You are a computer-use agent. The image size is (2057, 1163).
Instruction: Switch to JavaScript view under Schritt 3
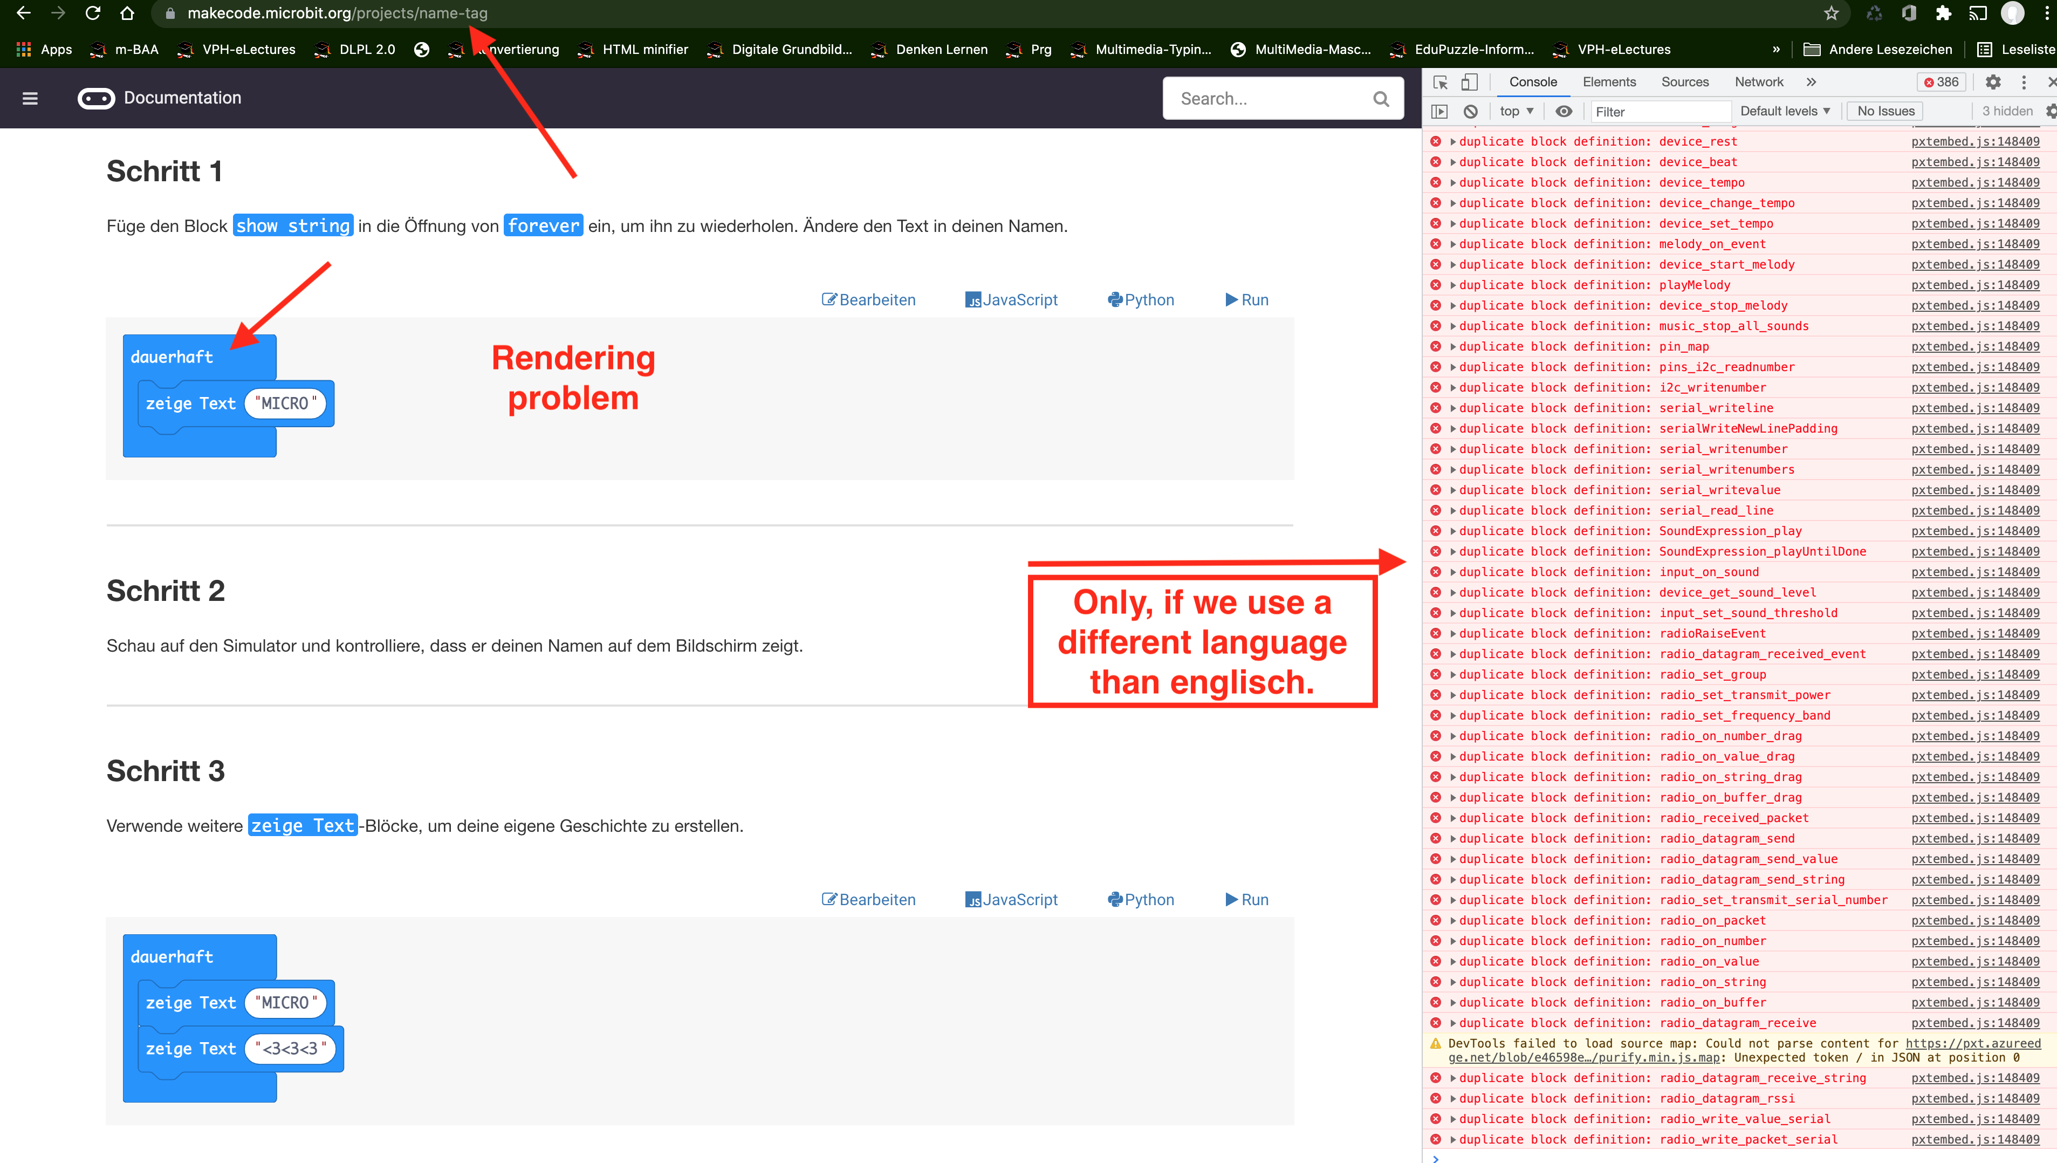click(x=1012, y=899)
